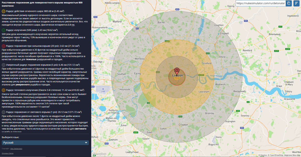
Task: Click the red nuclear pin on London
Action: click(177, 71)
